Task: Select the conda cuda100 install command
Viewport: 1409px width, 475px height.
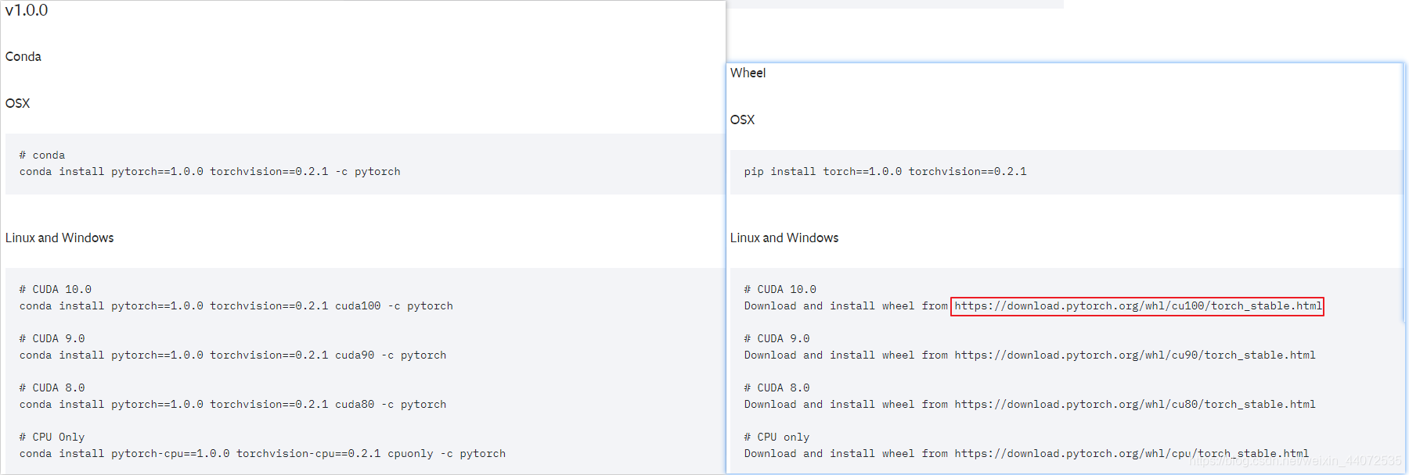Action: tap(236, 306)
